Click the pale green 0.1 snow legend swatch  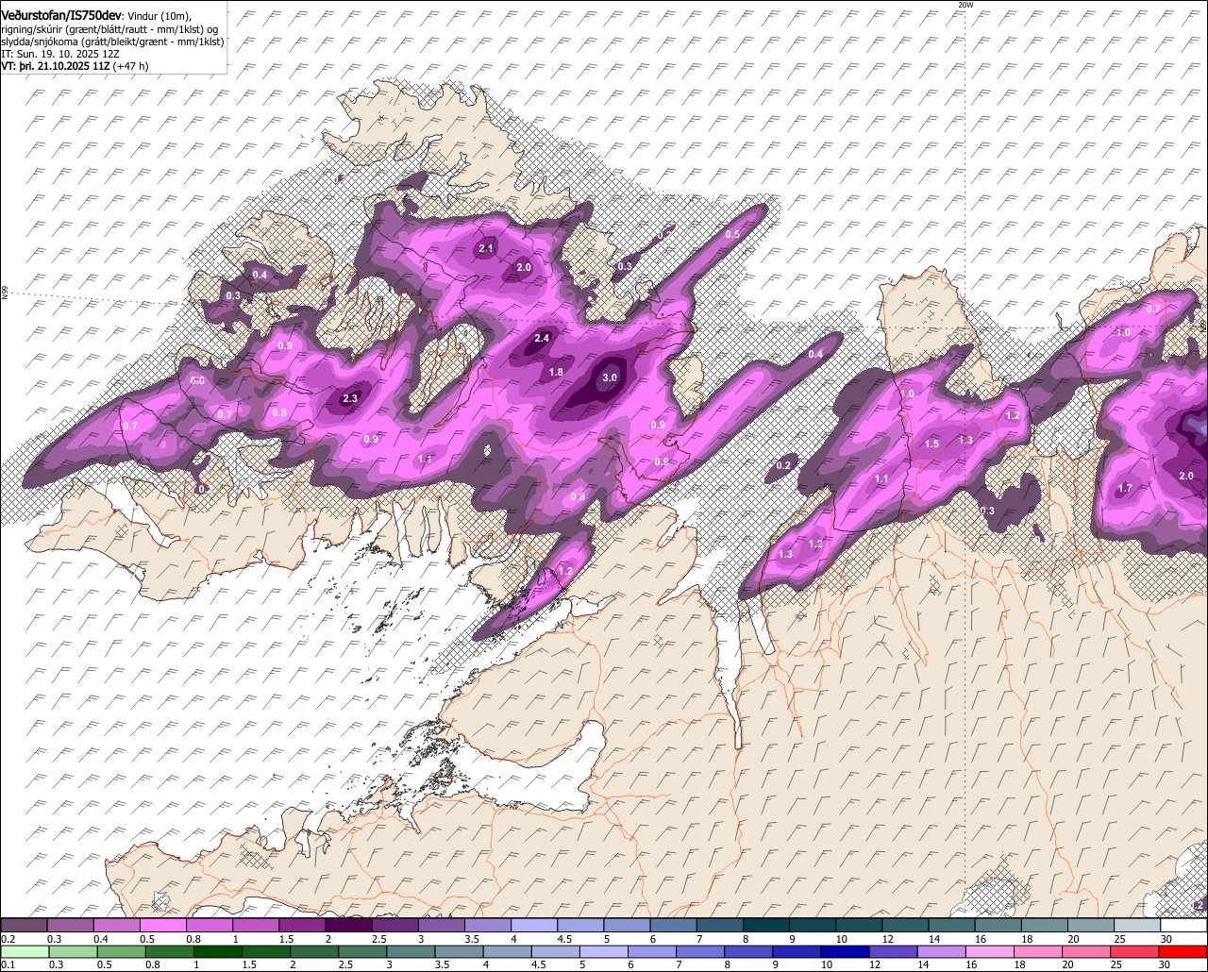point(24,951)
